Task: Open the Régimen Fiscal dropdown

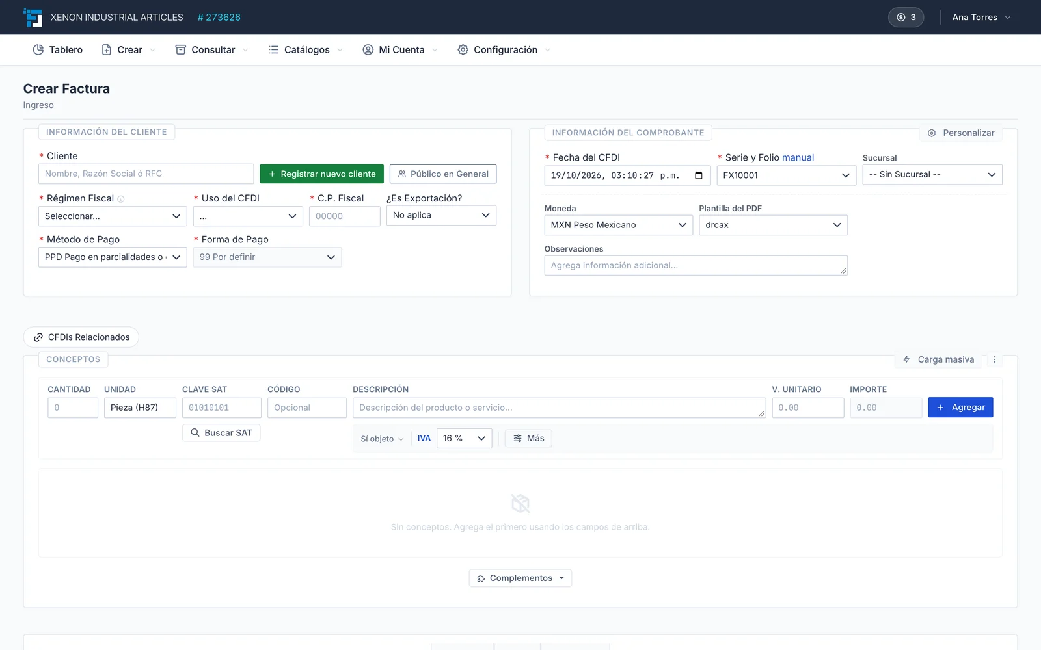Action: 113,216
